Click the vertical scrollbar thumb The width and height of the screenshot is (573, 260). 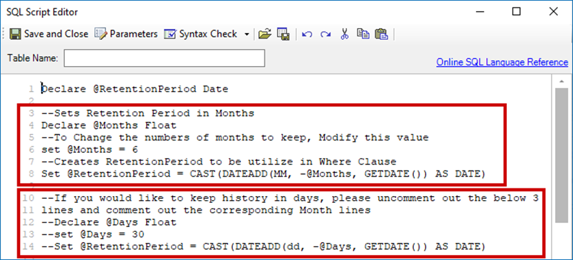(563, 155)
